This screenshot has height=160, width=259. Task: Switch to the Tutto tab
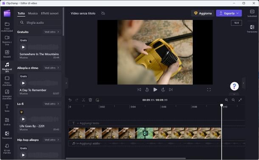click(x=21, y=14)
